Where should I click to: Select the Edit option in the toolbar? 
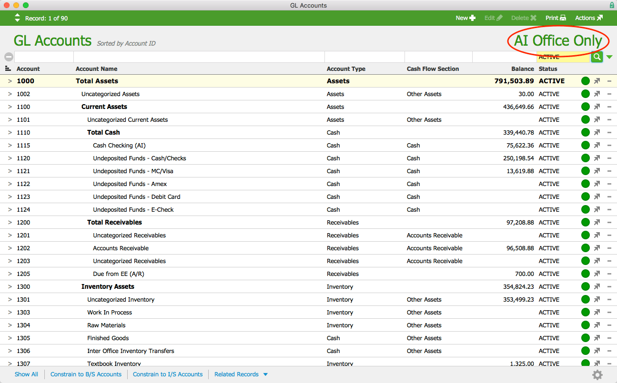tap(493, 18)
